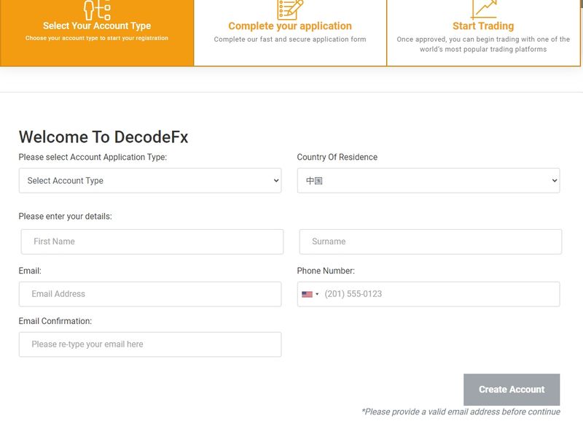Focus the First Name field
Viewport: 583px width, 440px height.
152,242
